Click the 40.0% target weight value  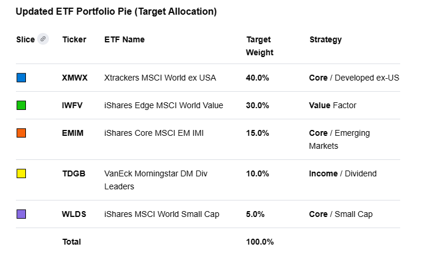click(x=258, y=78)
